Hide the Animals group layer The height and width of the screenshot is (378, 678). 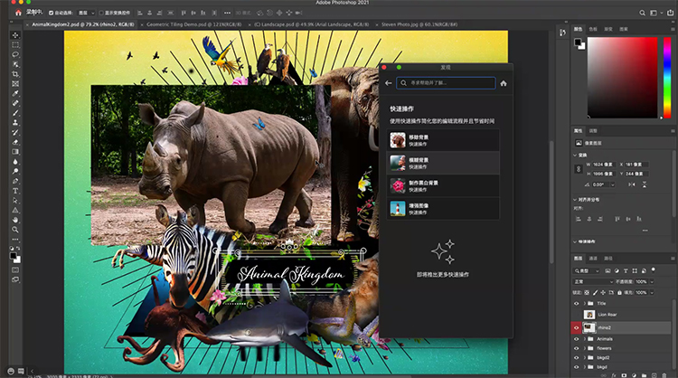(x=576, y=338)
